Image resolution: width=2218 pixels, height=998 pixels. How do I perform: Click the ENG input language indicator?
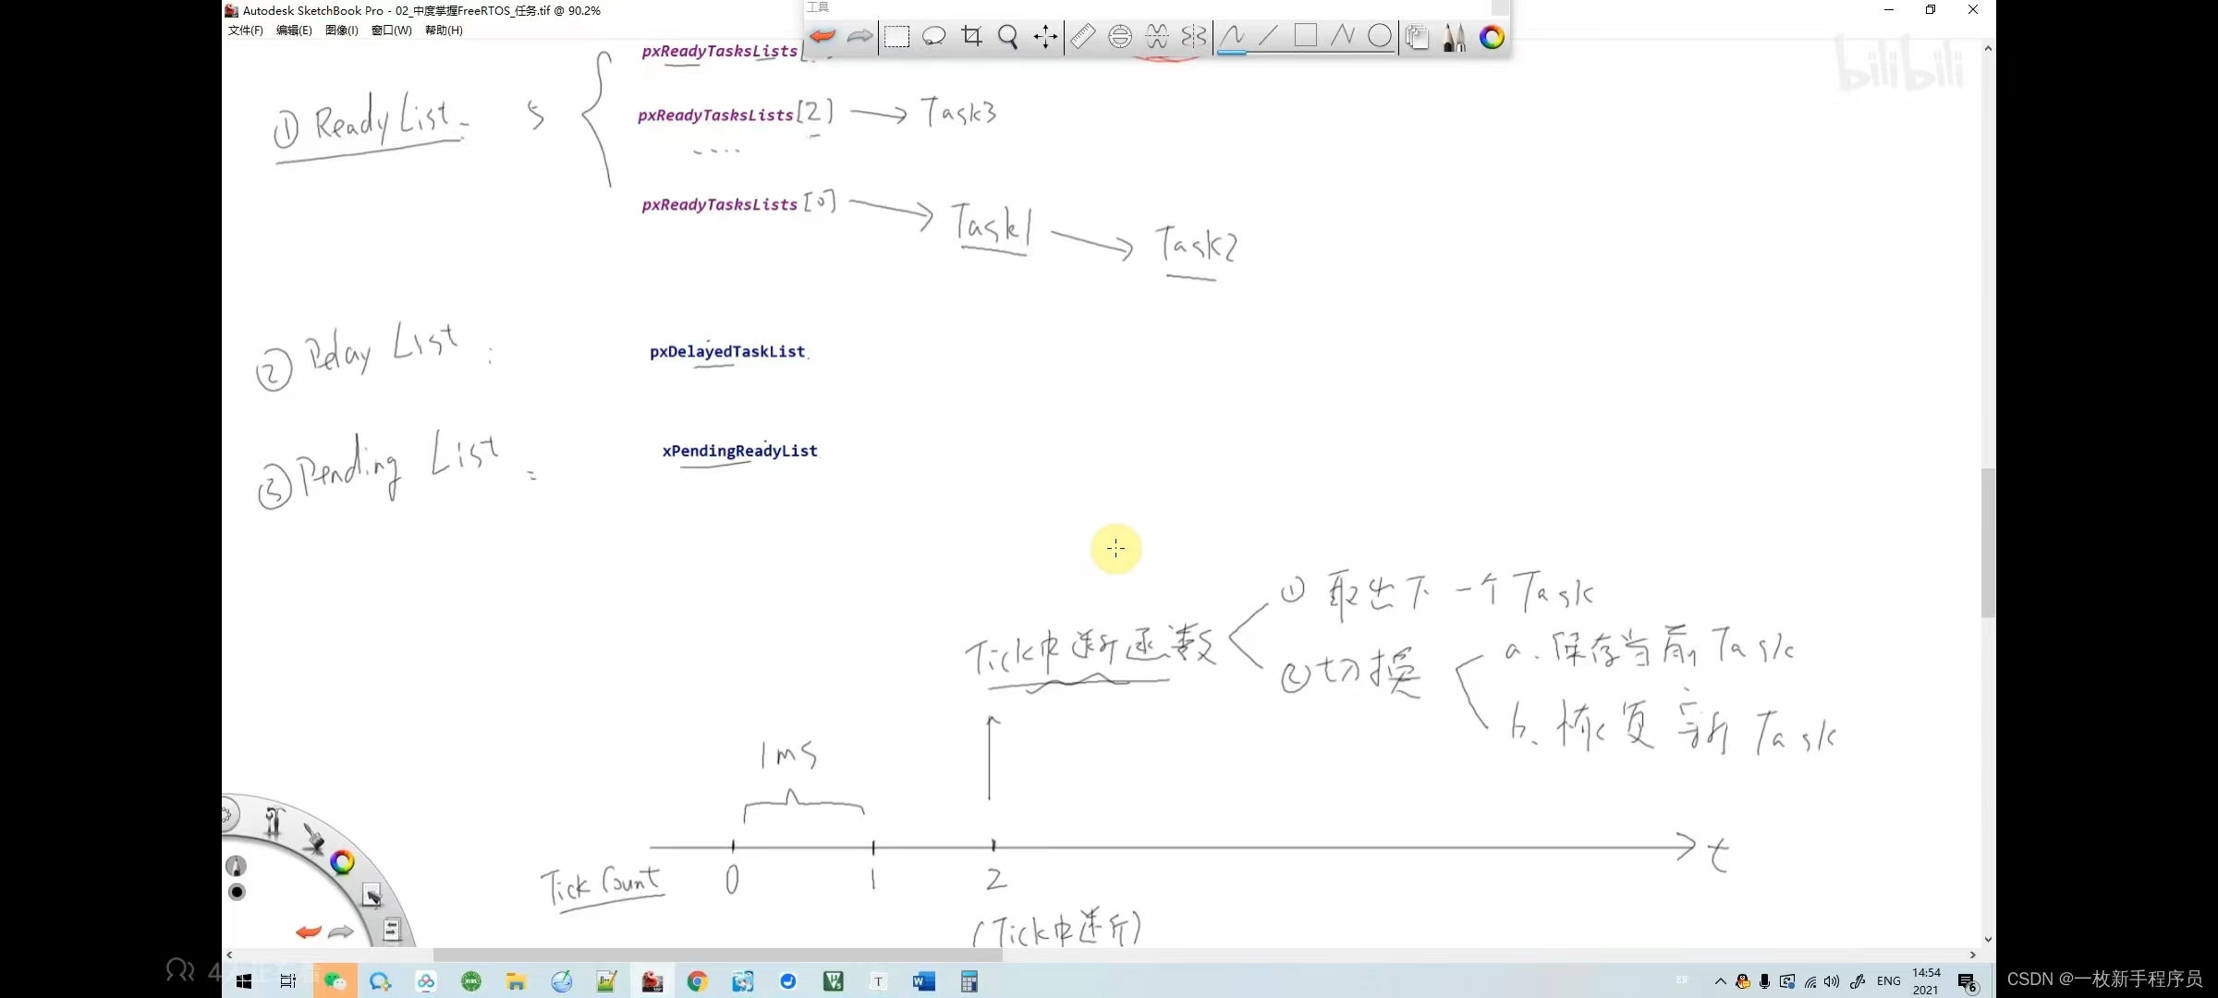[1888, 981]
